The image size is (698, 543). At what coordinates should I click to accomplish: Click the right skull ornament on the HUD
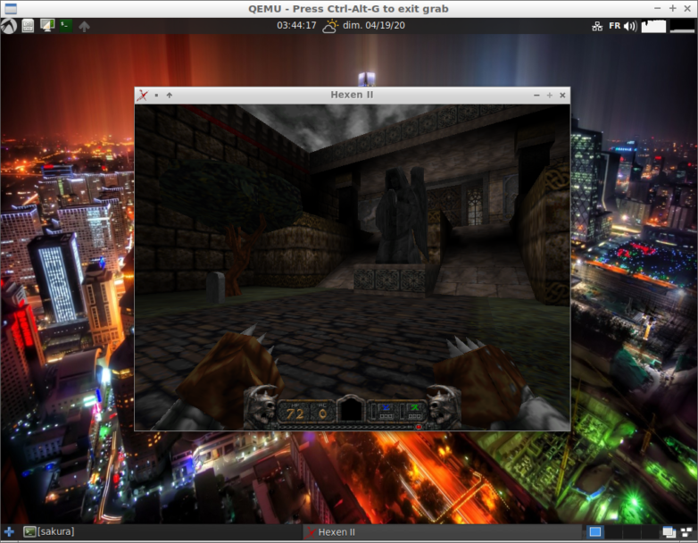coord(443,405)
